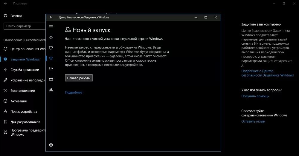The width and height of the screenshot is (299, 156).
Task: Open Восстановление settings page
Action: (23, 91)
